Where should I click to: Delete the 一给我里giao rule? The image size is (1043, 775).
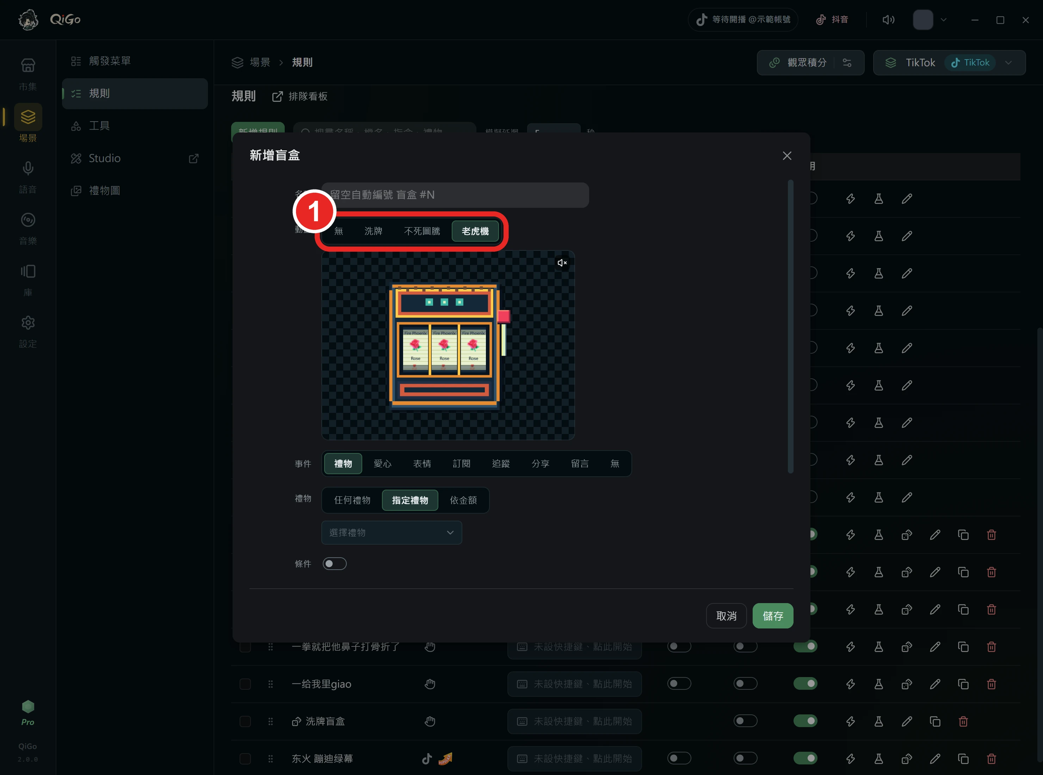tap(992, 684)
